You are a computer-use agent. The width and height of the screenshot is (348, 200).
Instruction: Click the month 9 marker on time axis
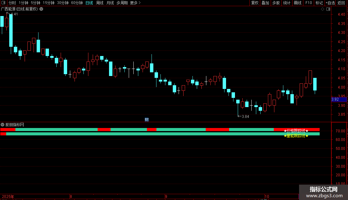(166, 197)
